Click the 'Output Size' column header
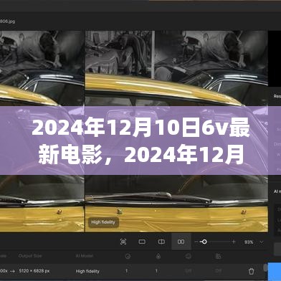This screenshot has width=281, height=281. [30, 256]
